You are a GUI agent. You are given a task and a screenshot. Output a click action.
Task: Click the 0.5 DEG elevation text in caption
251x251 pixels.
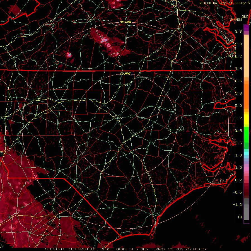[139, 249]
